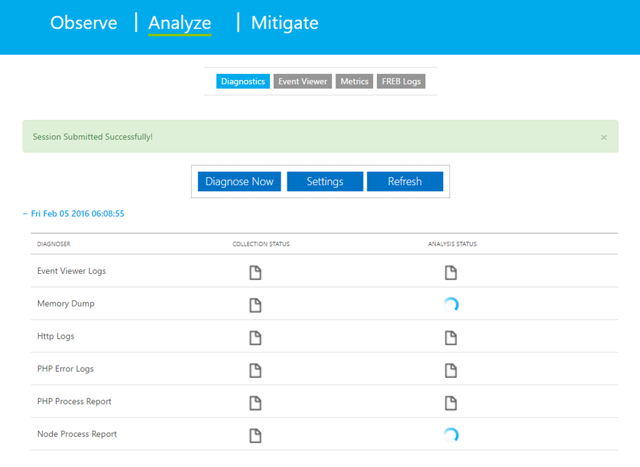Open Event Viewer Logs collection file icon
640x467 pixels.
click(255, 273)
